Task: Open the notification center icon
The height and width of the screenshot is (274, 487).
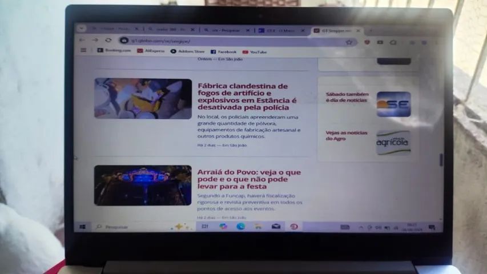Action: [x=432, y=228]
